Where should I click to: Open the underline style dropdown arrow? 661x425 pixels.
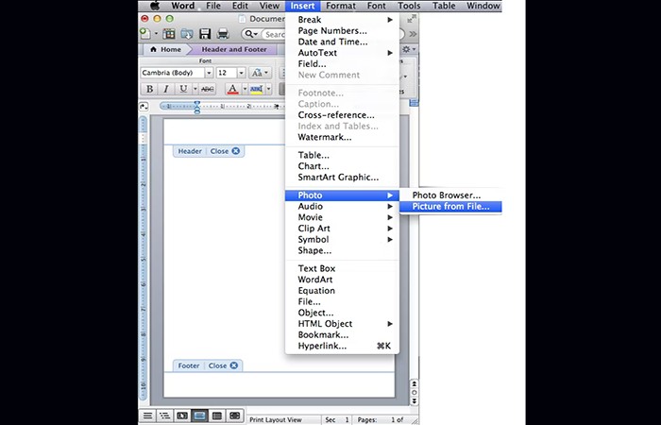pos(195,89)
